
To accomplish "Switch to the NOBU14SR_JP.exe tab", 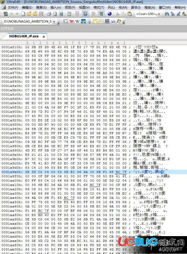I will pos(24,36).
